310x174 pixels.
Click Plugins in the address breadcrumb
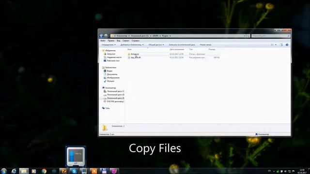pyautogui.click(x=165, y=36)
